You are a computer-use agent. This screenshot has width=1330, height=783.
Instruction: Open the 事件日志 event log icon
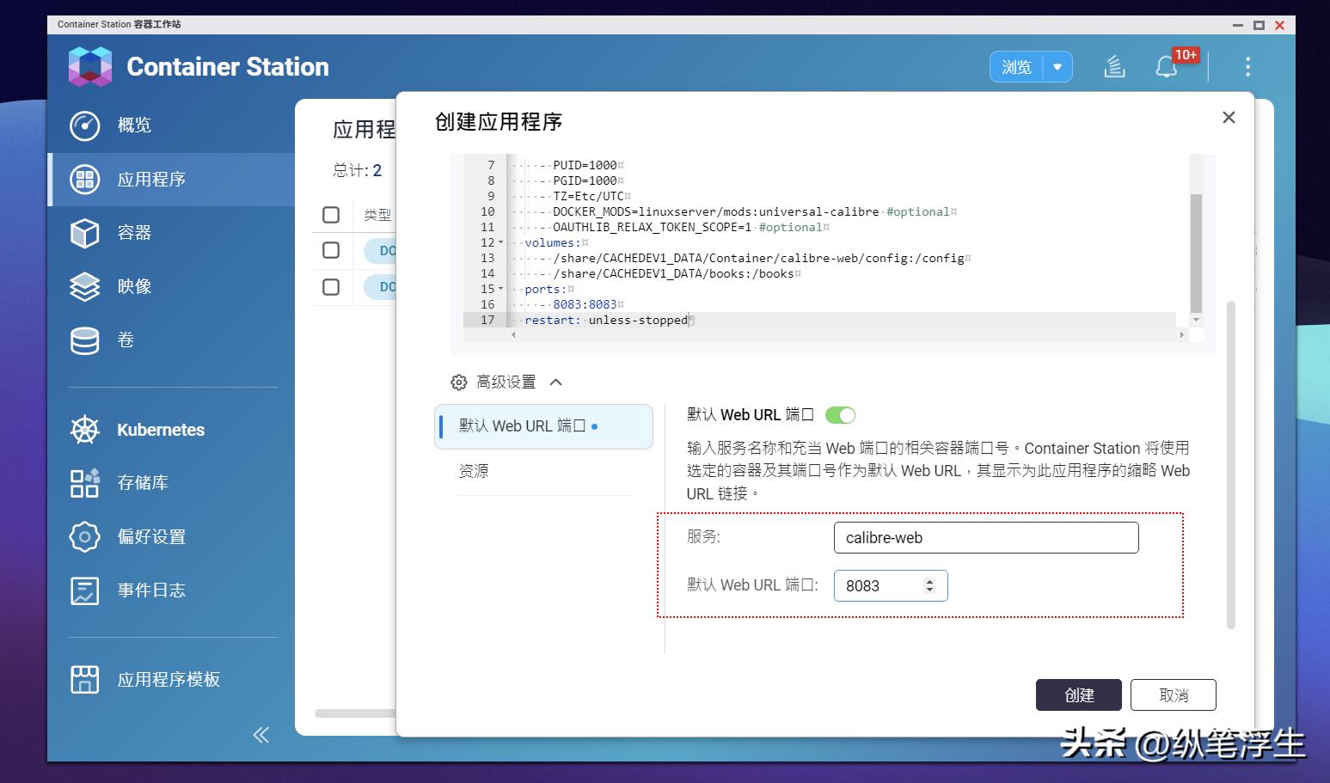[84, 590]
